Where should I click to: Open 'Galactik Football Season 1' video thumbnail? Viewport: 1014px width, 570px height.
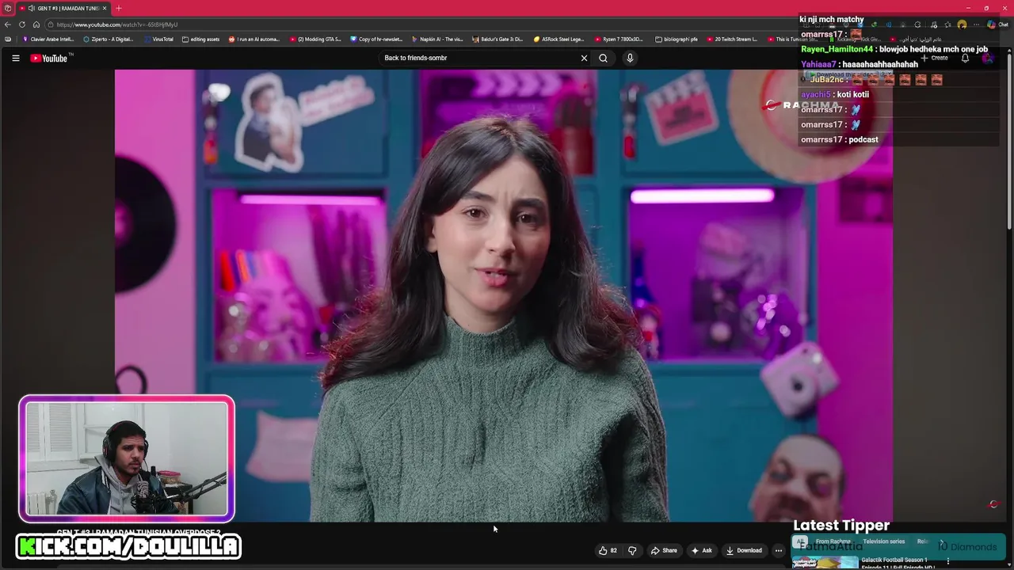point(825,563)
